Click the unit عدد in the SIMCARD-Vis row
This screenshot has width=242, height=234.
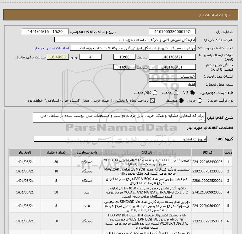(x=87, y=206)
